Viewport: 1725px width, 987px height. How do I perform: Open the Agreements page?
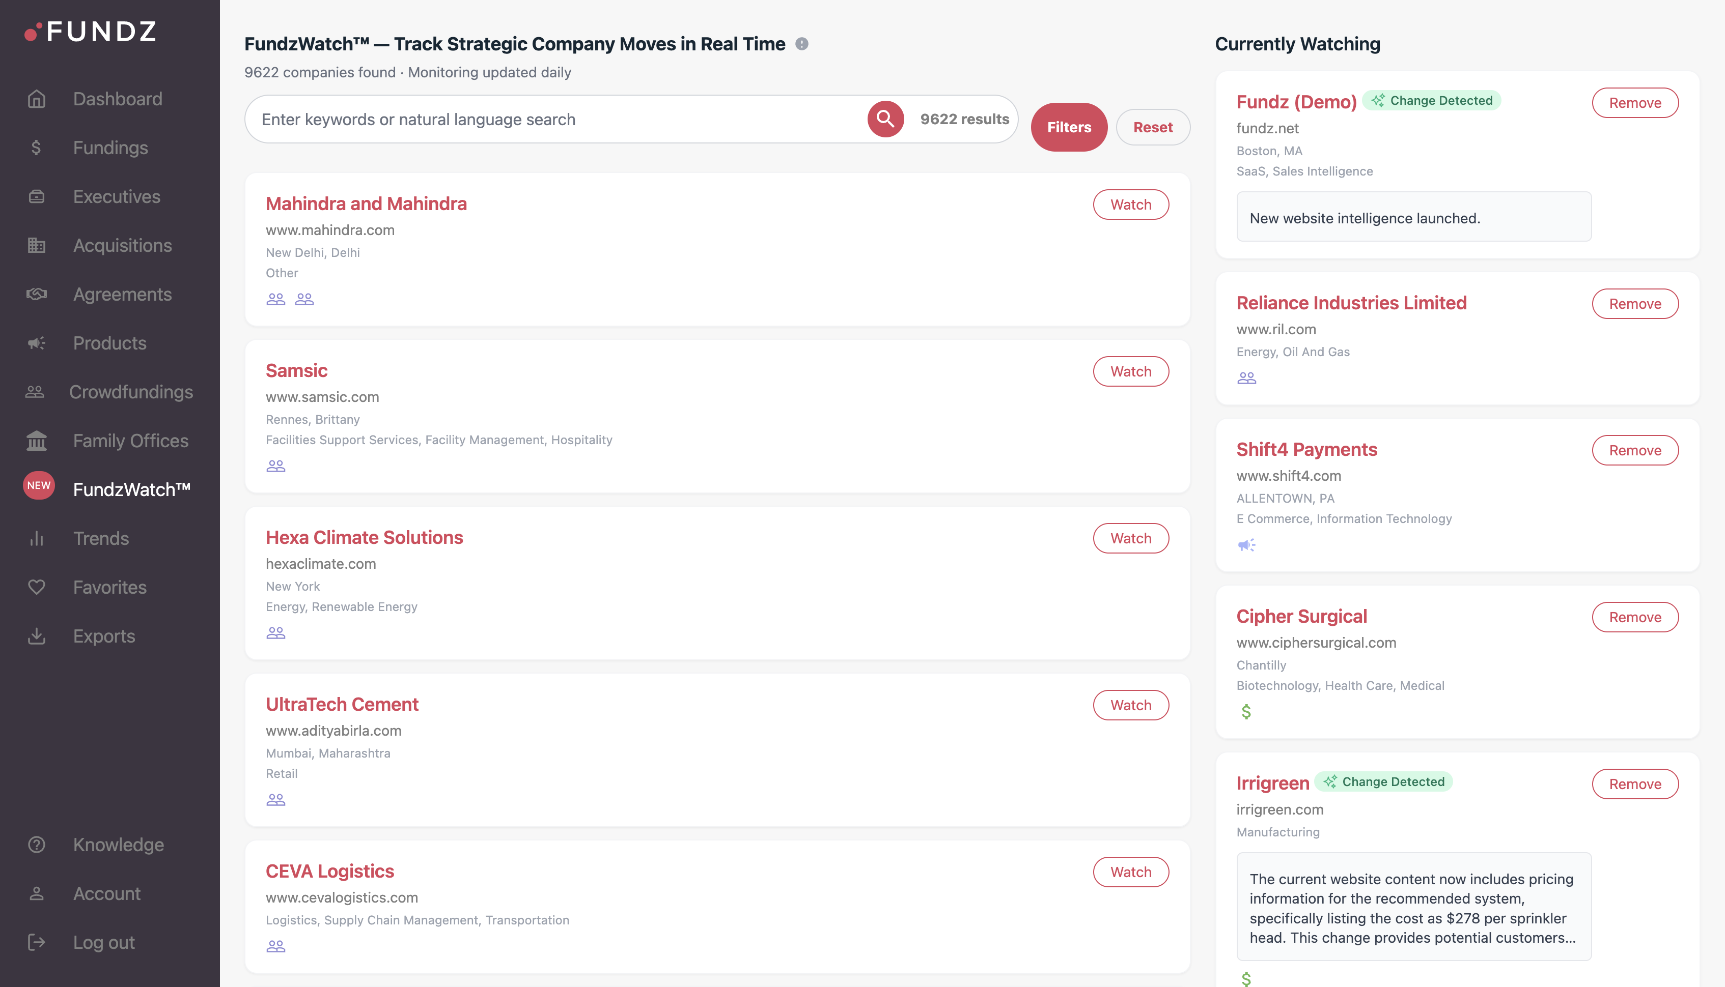point(123,294)
